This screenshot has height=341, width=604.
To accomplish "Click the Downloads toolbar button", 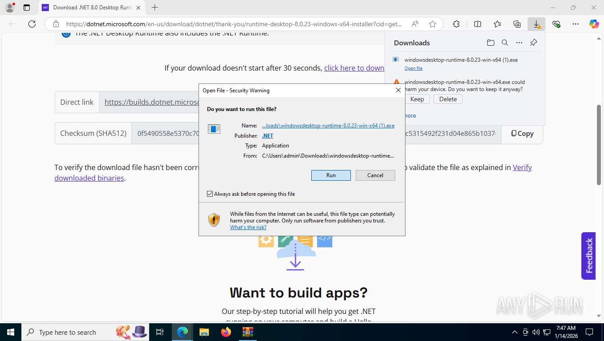I will (x=536, y=24).
